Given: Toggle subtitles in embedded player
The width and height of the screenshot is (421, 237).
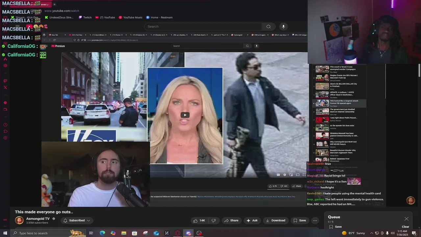Looking at the screenshot, I should [x=278, y=175].
